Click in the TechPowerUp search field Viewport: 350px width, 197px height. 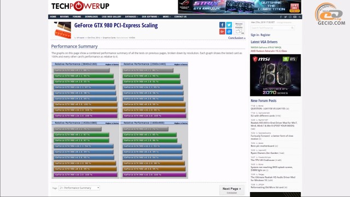[x=272, y=28]
